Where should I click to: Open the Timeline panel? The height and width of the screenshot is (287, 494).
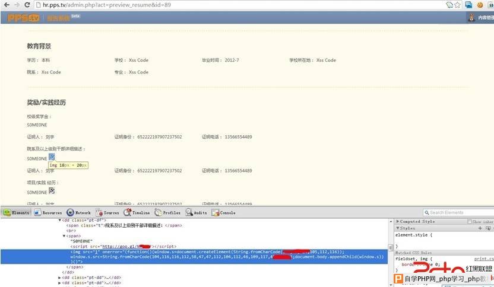(x=137, y=213)
